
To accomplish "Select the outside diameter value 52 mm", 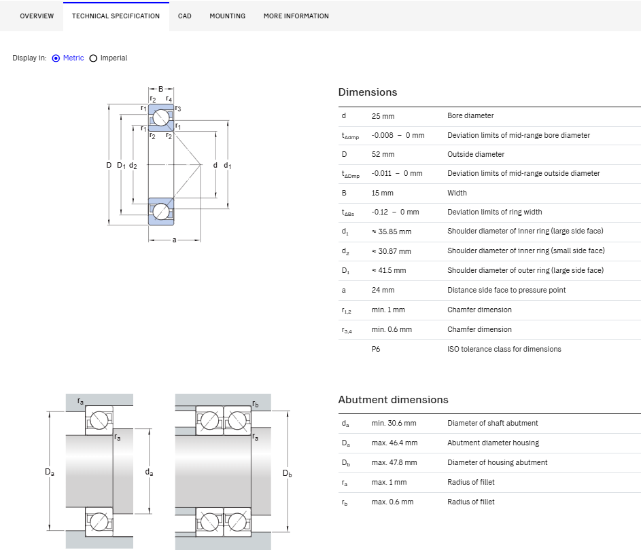I will 383,154.
